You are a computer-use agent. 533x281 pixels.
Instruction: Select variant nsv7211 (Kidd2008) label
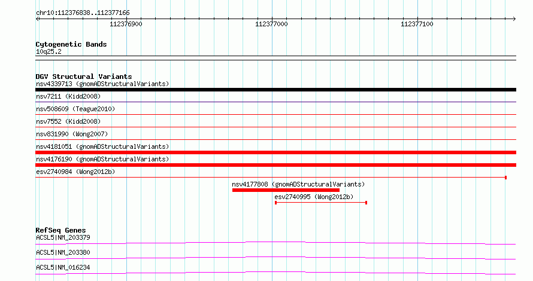click(68, 96)
